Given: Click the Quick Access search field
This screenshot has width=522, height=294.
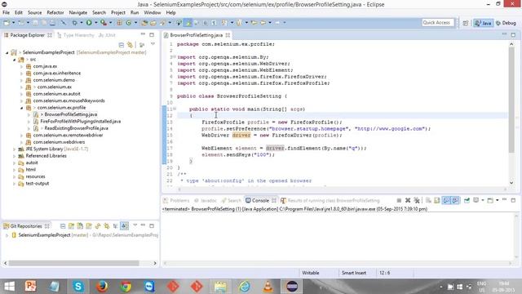Looking at the screenshot, I should [438, 23].
